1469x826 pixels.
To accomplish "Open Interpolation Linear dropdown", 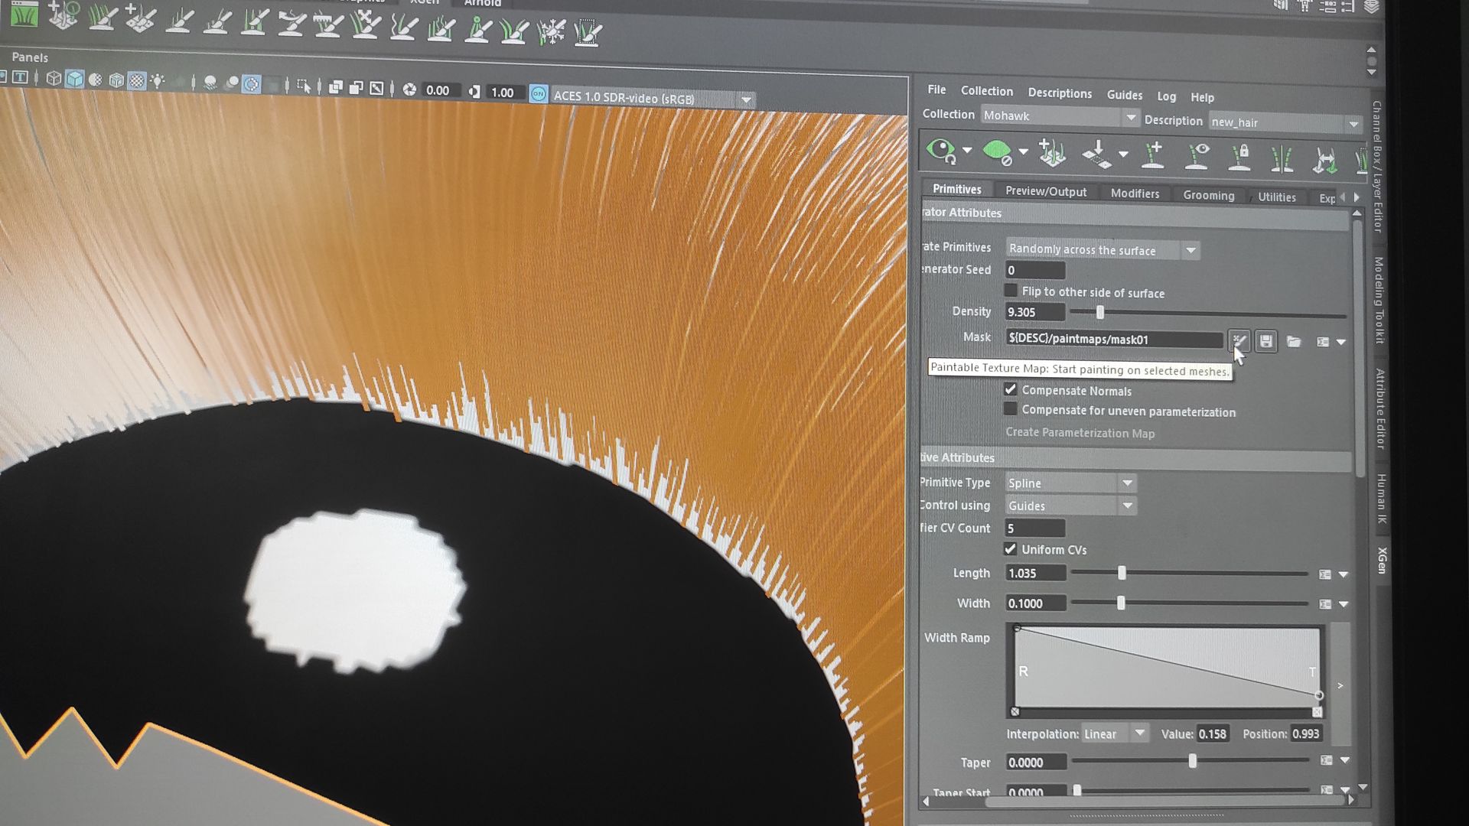I will click(1139, 733).
